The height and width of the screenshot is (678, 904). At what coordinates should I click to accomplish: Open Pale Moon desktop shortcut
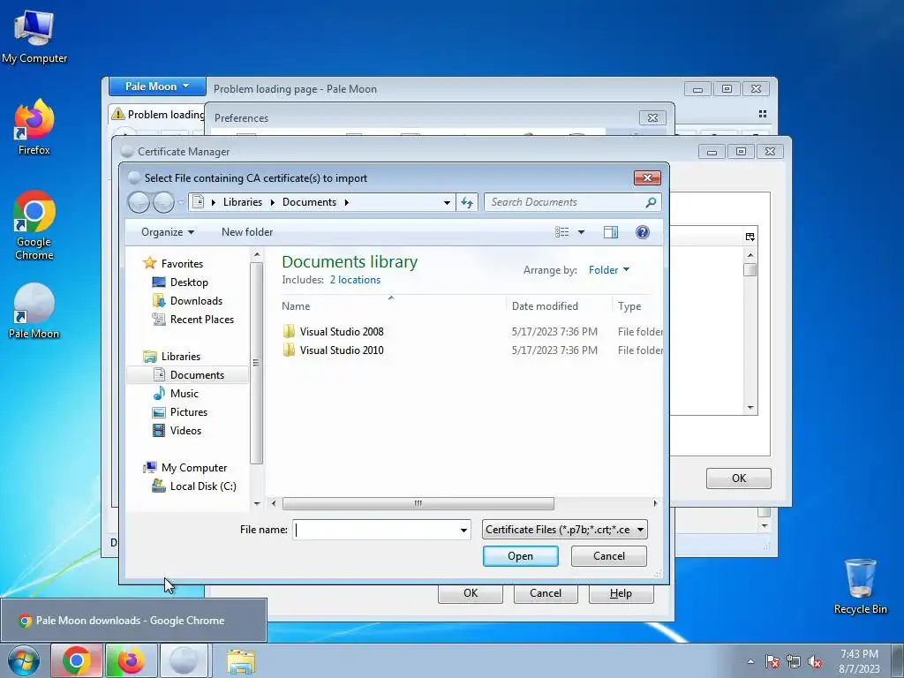[x=34, y=310]
